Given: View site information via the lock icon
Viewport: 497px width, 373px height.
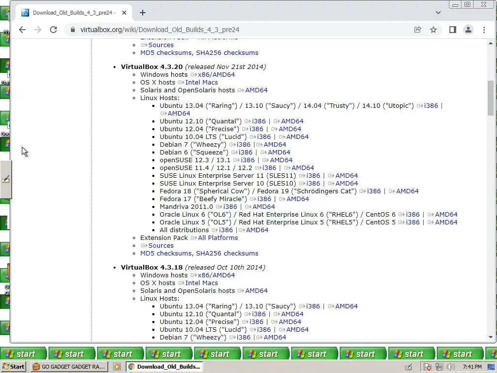Looking at the screenshot, I should point(73,30).
